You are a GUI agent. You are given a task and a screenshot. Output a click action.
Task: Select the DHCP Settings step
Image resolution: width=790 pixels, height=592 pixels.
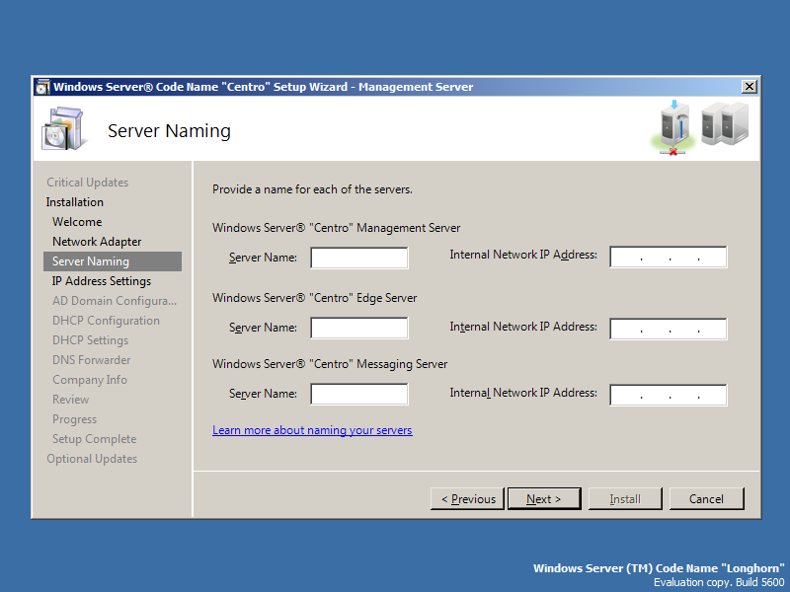(90, 340)
